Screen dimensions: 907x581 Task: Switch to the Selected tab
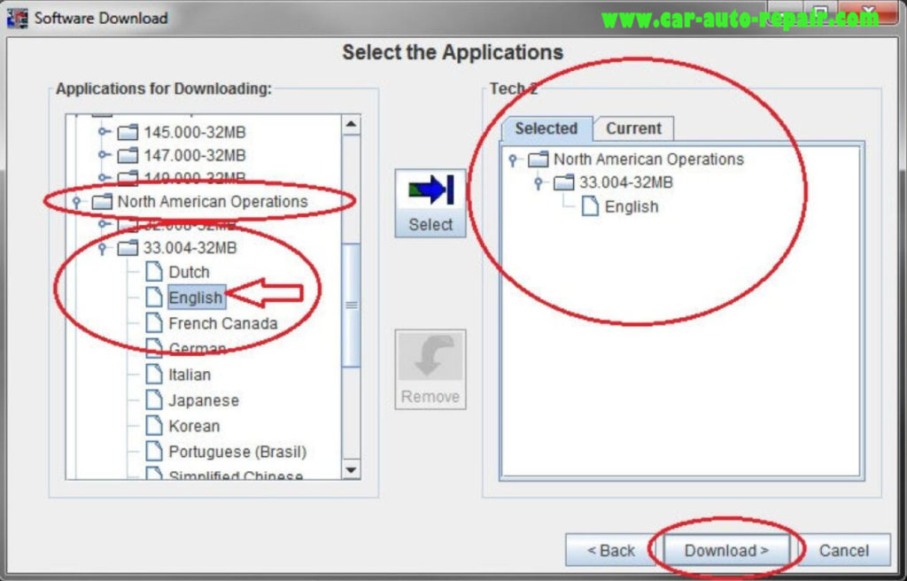pyautogui.click(x=546, y=128)
